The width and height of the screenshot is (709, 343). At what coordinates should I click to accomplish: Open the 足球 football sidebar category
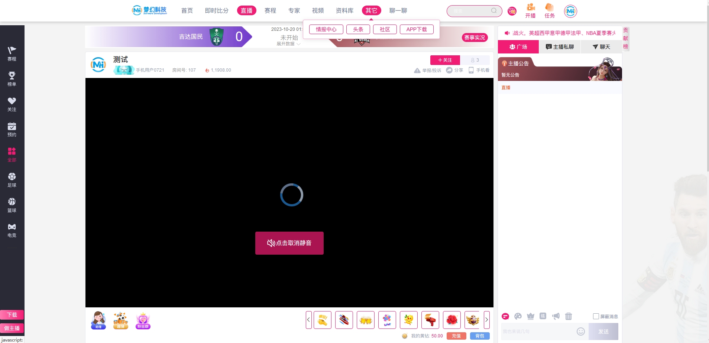coord(12,180)
